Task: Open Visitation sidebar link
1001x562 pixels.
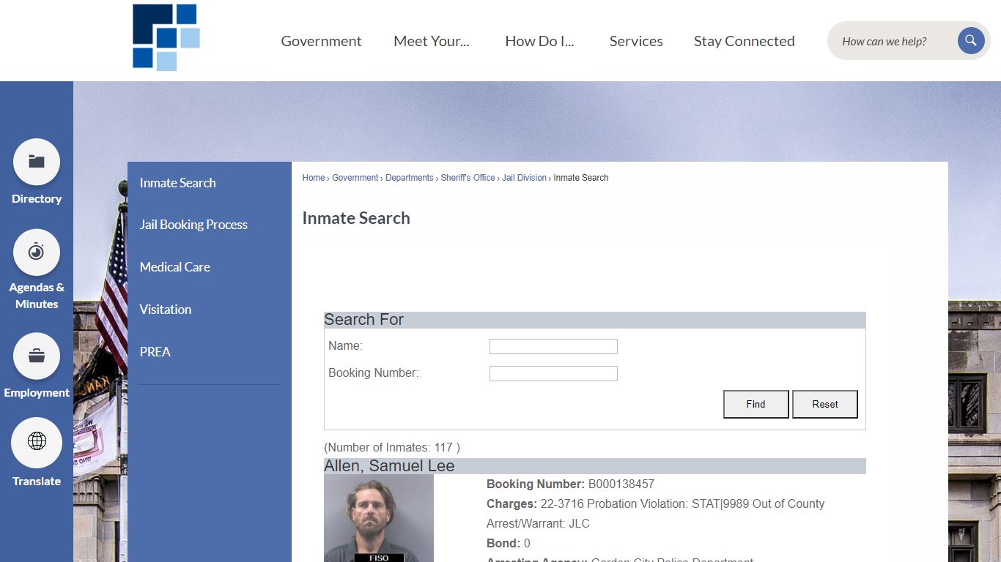Action: point(166,310)
